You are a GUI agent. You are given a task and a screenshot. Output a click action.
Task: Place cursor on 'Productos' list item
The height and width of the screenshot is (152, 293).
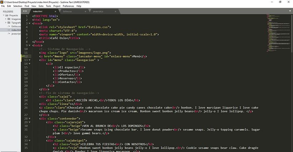(x=67, y=71)
